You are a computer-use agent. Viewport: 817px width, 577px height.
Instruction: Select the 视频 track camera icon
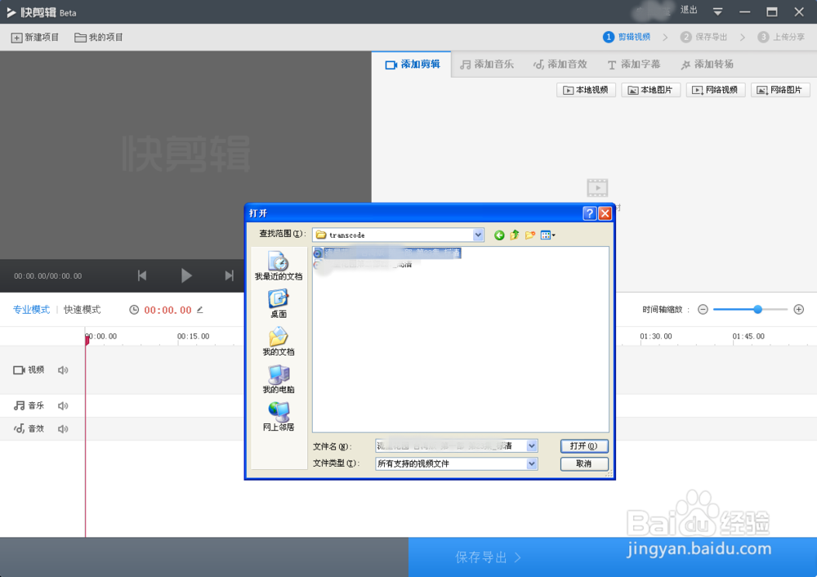tap(20, 370)
